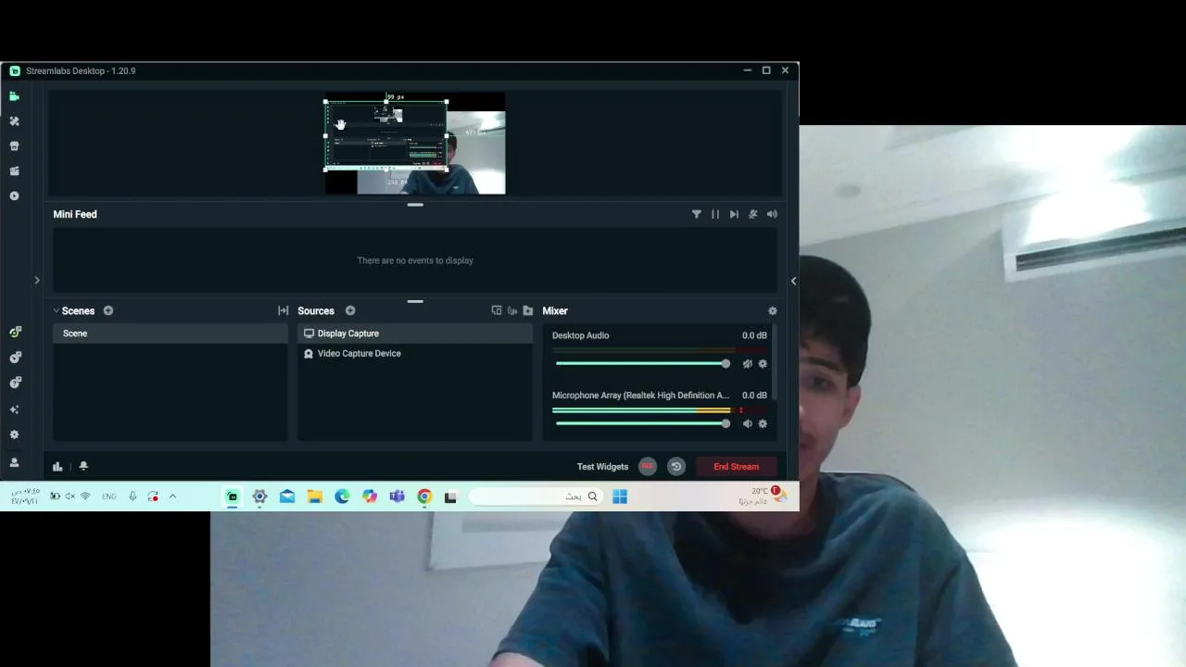Show hidden tray icons chevron on taskbar
Viewport: 1186px width, 667px height.
point(172,497)
